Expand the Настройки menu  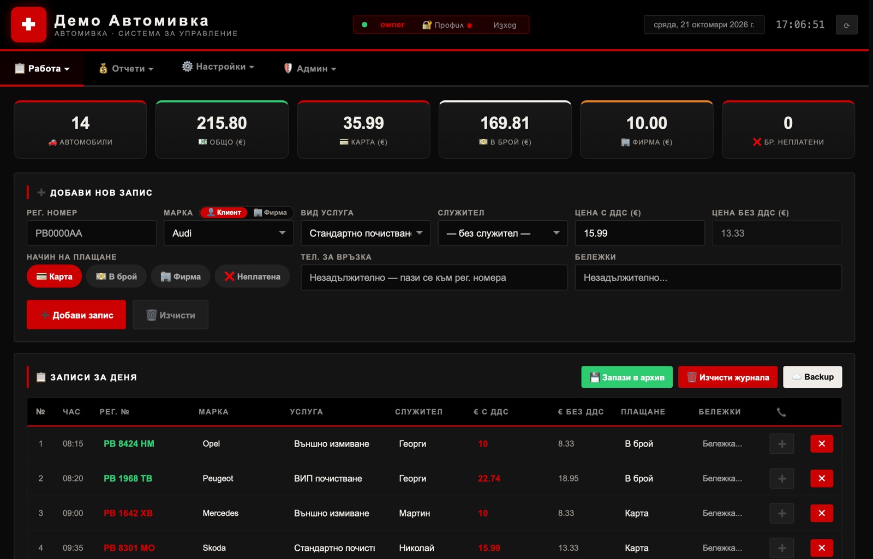218,67
